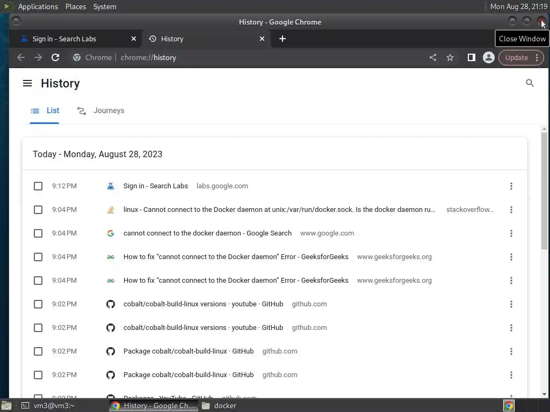
Task: Open actions menu for Search Labs entry
Action: [511, 186]
